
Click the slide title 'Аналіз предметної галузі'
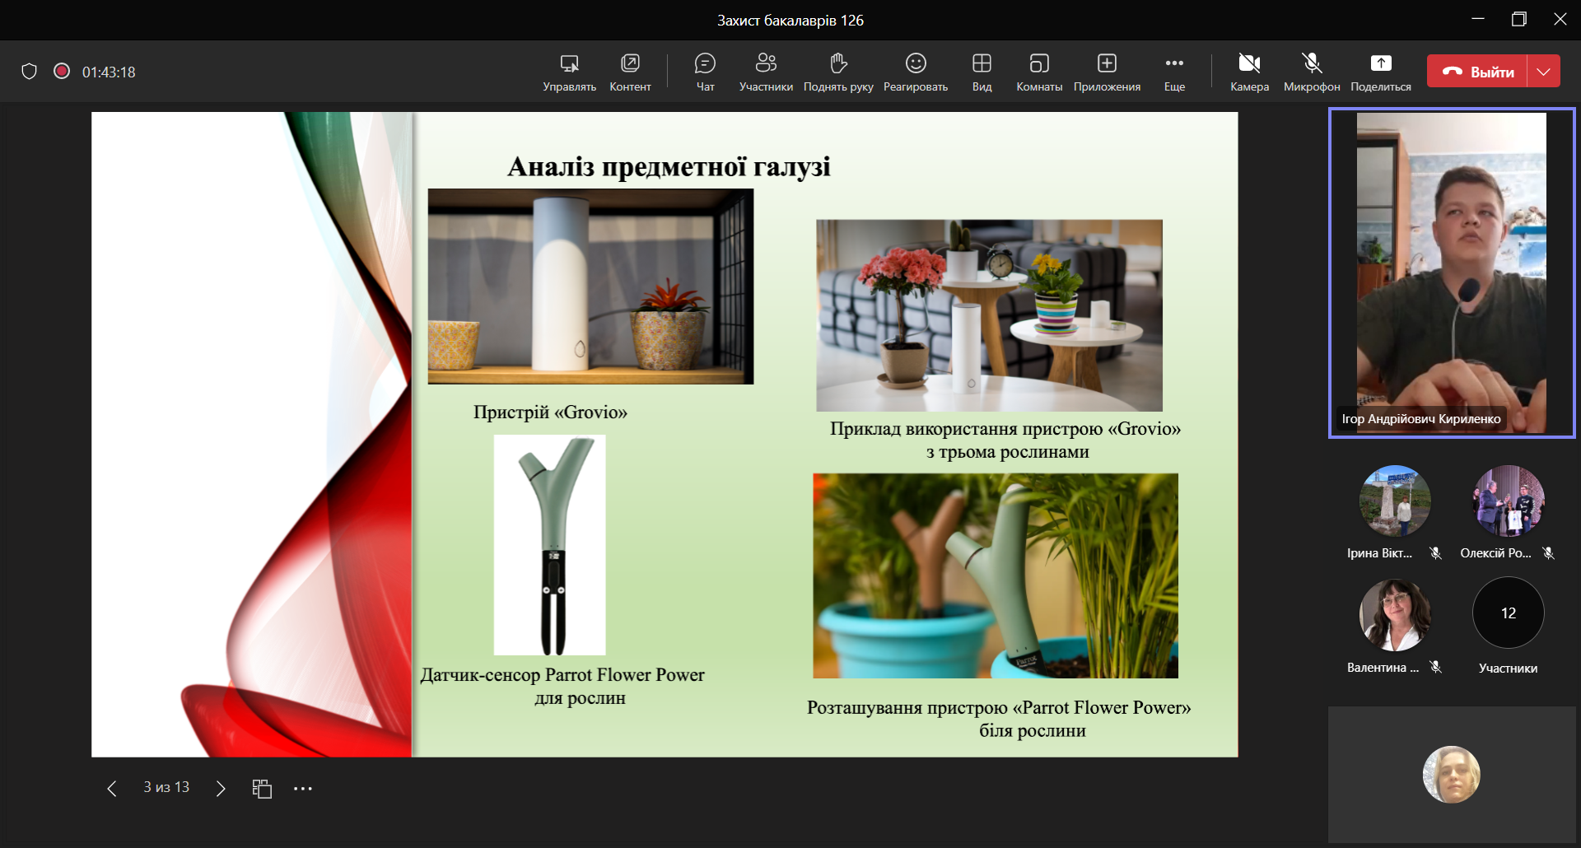pos(669,166)
